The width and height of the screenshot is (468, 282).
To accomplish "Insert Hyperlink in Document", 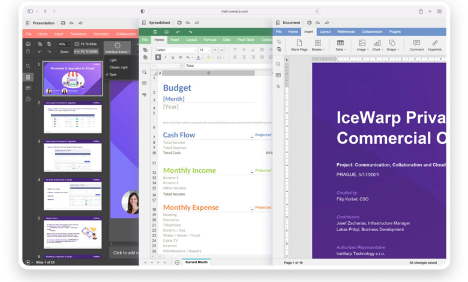I will [434, 46].
